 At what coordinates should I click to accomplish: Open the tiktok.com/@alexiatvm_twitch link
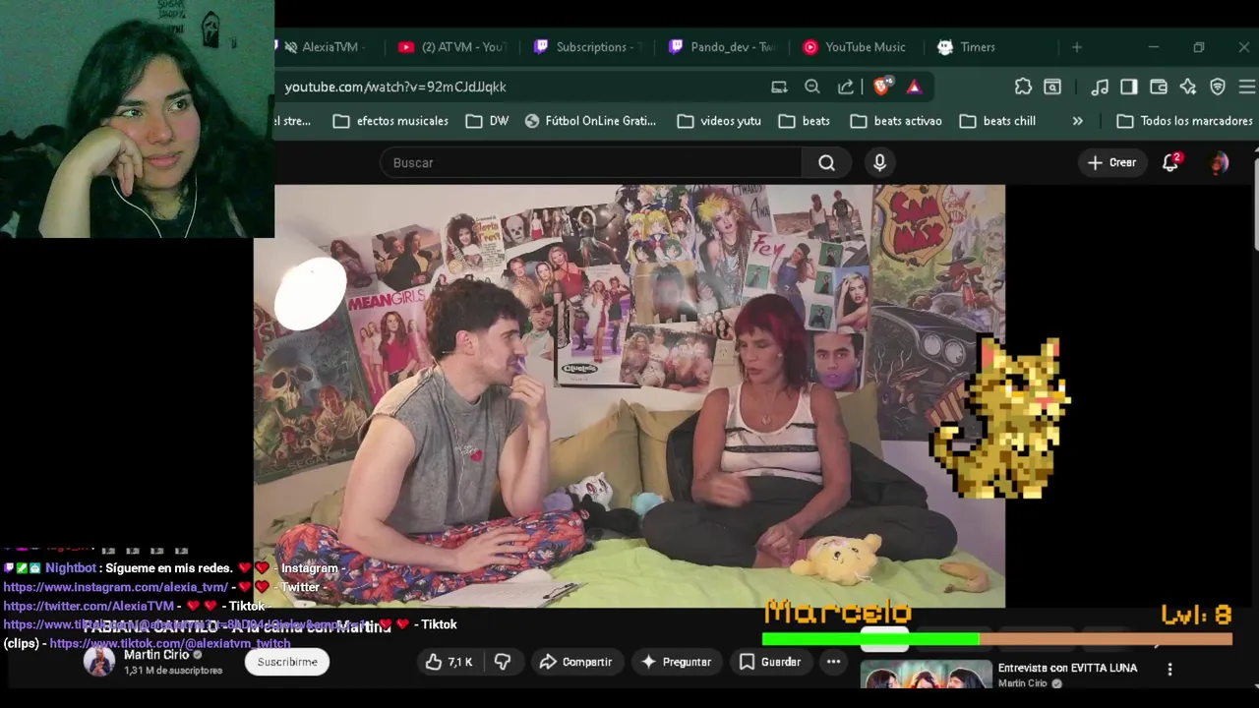(x=170, y=643)
